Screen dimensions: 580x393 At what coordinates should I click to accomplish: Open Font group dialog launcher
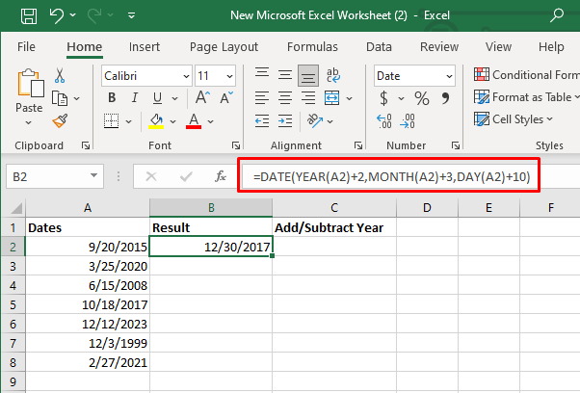point(236,145)
